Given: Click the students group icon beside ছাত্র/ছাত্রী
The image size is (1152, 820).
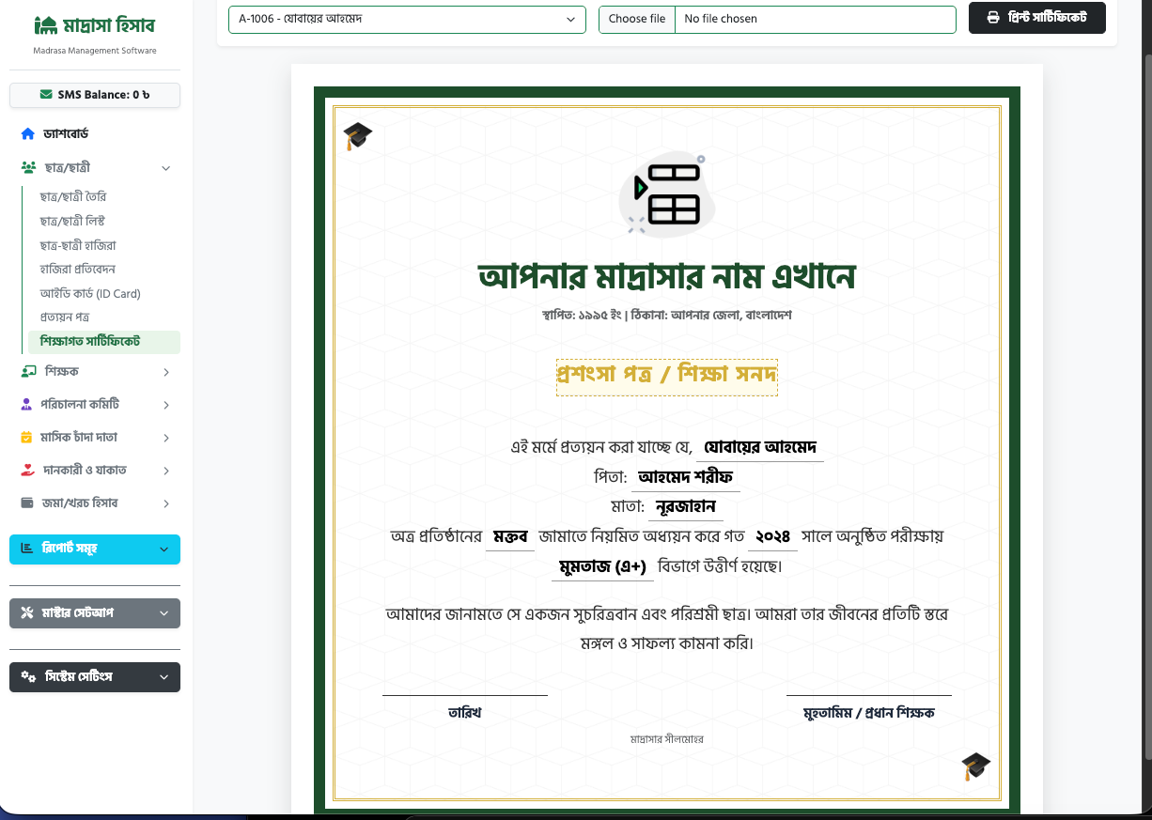Looking at the screenshot, I should pos(28,168).
